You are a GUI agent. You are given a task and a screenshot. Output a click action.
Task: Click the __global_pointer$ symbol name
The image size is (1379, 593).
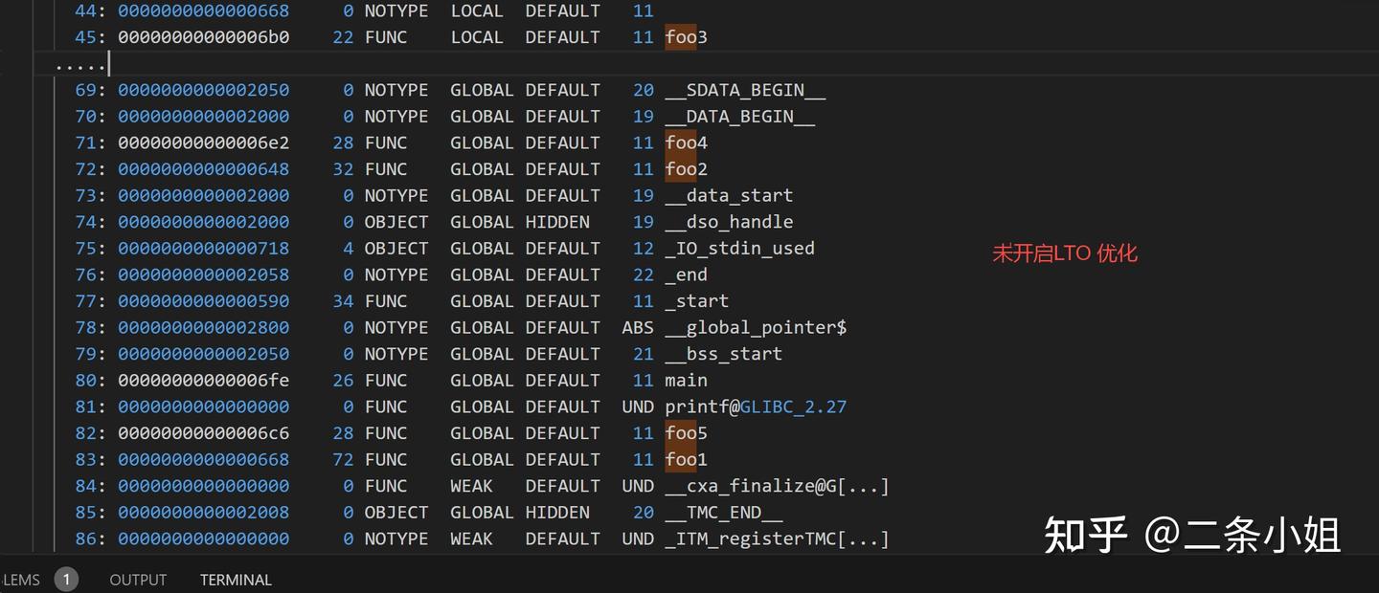point(757,328)
